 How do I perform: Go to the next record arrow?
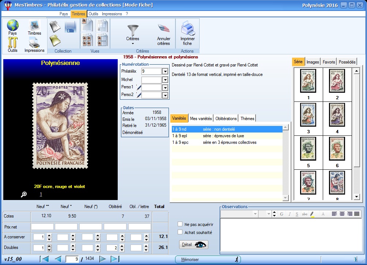tap(102, 259)
